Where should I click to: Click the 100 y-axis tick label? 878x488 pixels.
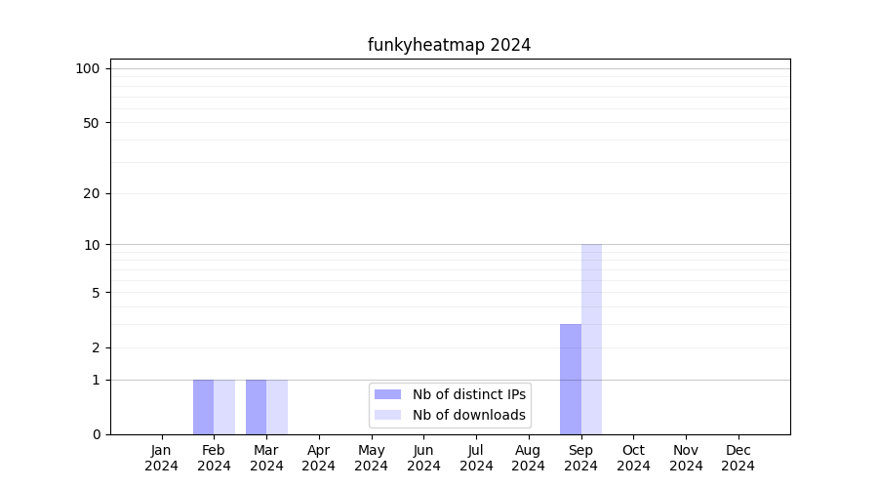[88, 68]
